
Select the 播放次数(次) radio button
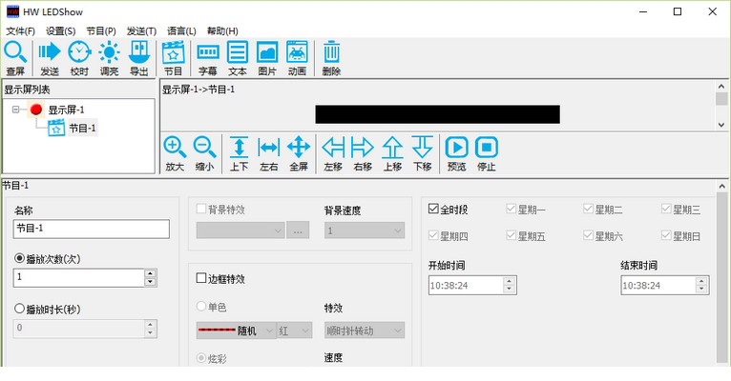[20, 258]
